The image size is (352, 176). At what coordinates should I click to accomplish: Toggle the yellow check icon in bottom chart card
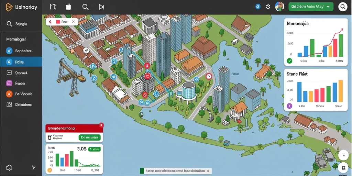[49, 170]
